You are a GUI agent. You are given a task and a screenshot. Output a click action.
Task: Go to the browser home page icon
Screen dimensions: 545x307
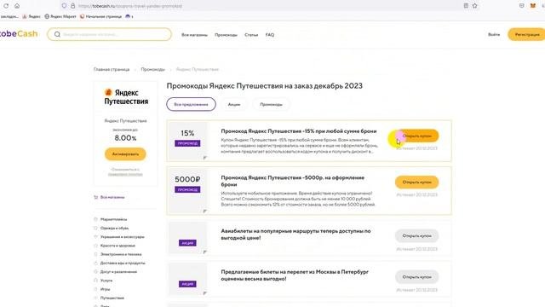coord(17,6)
